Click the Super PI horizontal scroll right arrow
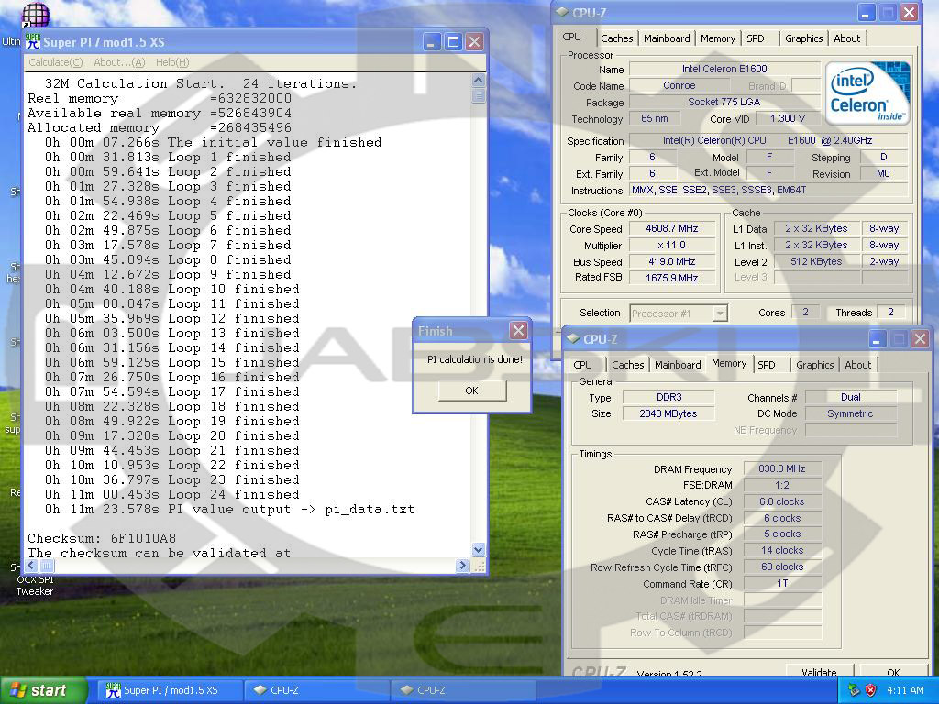Image resolution: width=939 pixels, height=704 pixels. click(462, 565)
